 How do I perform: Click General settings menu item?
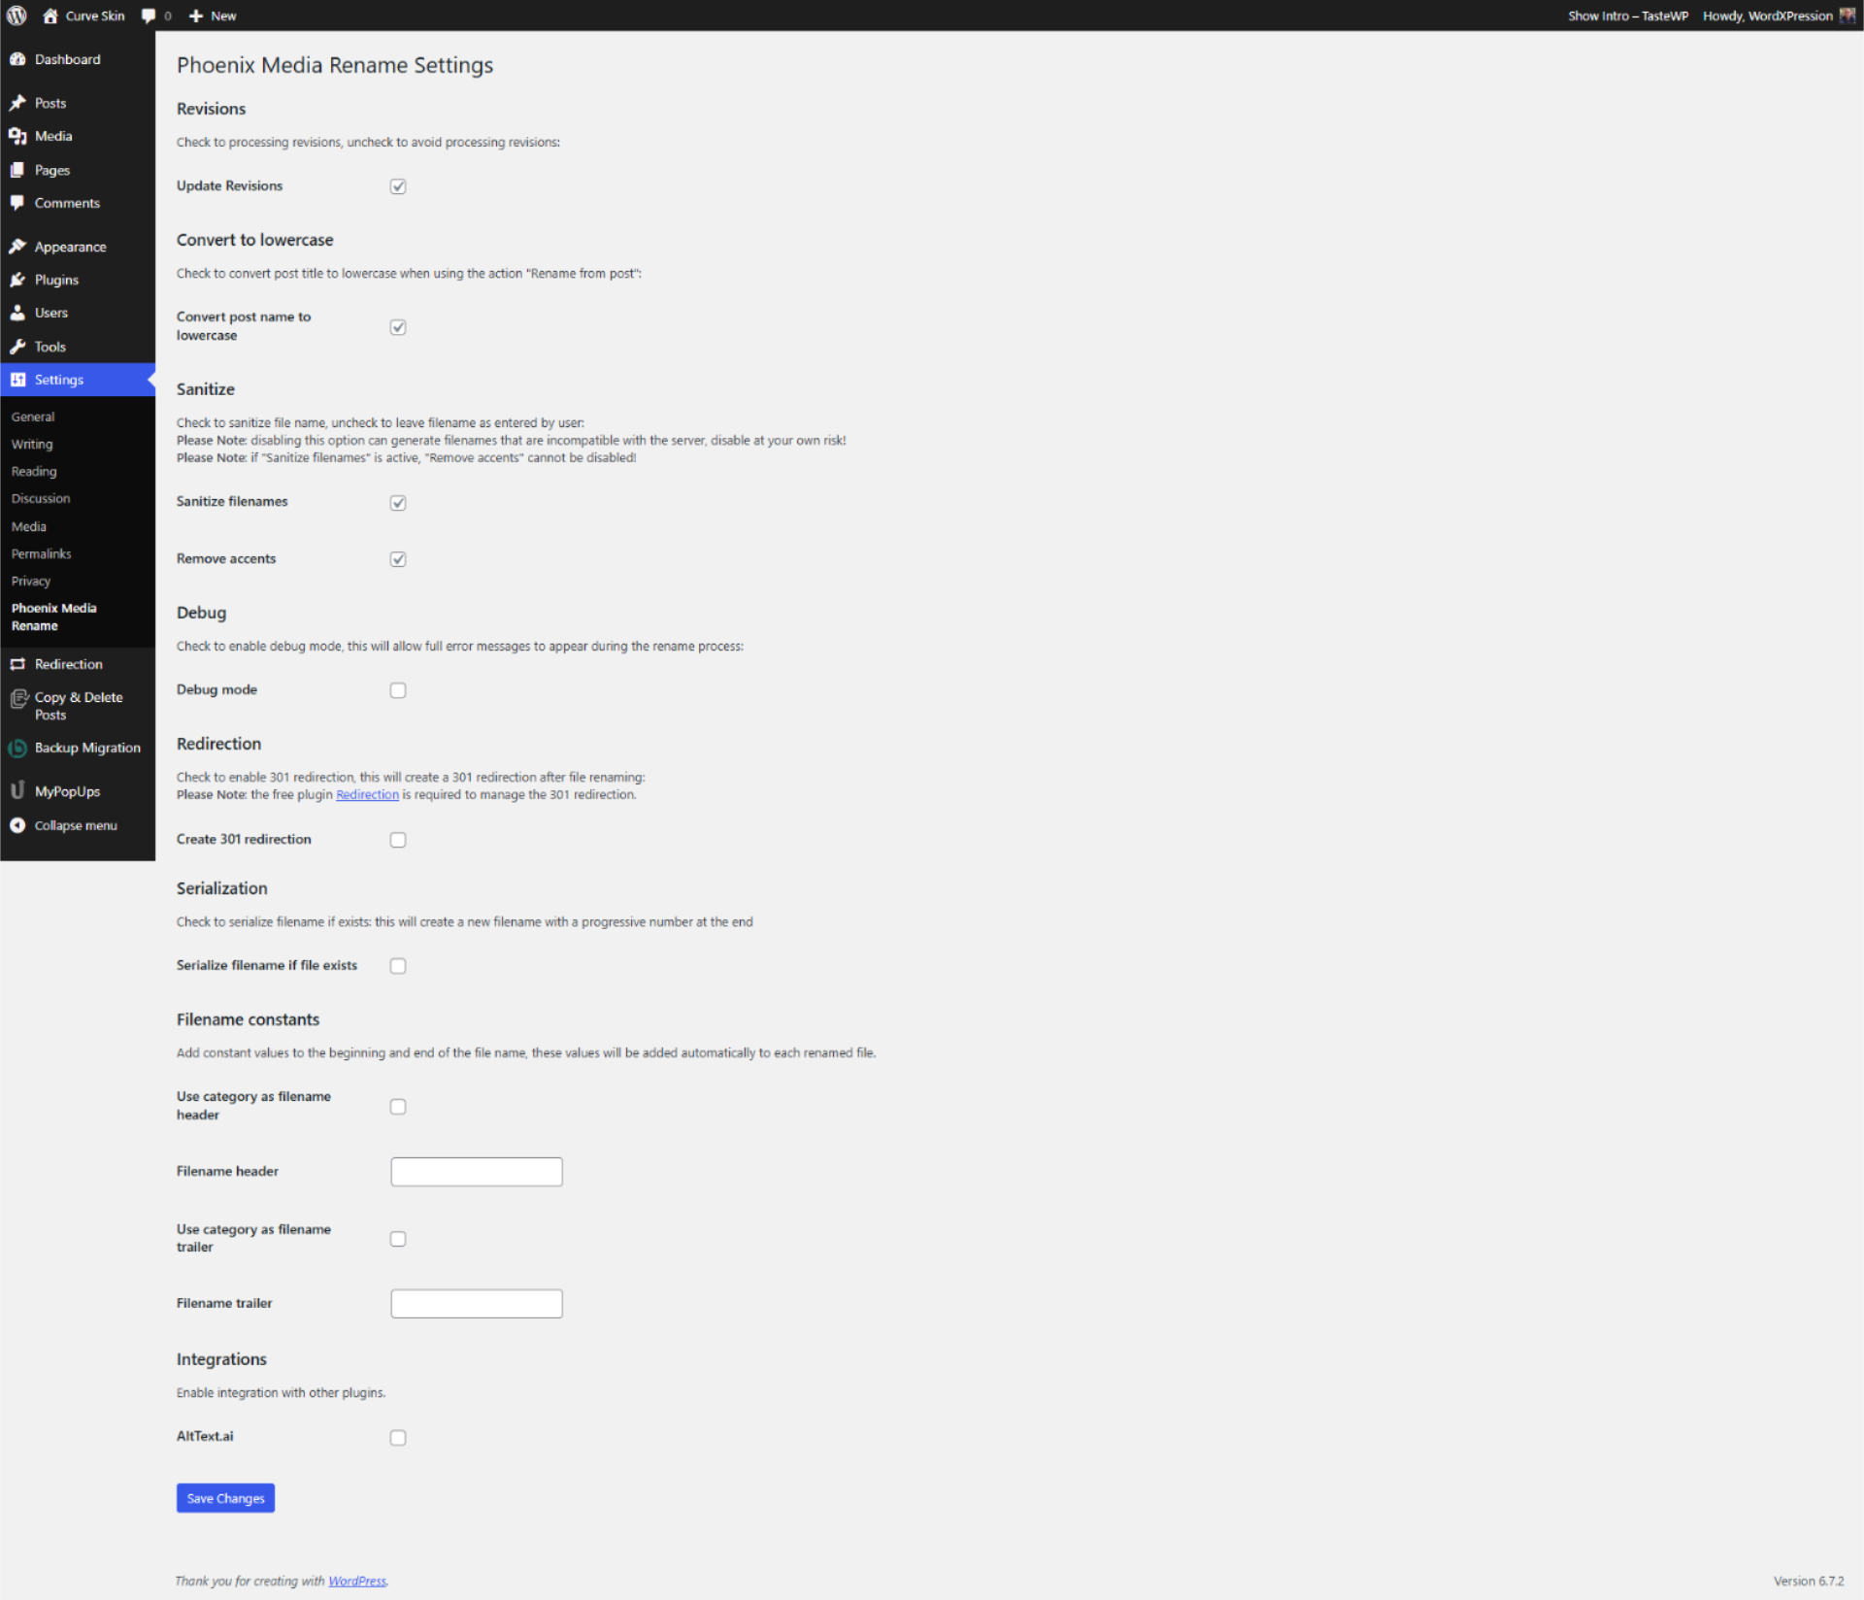coord(32,416)
